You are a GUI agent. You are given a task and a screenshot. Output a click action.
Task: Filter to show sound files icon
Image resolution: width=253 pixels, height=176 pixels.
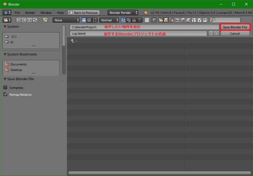click(x=199, y=20)
